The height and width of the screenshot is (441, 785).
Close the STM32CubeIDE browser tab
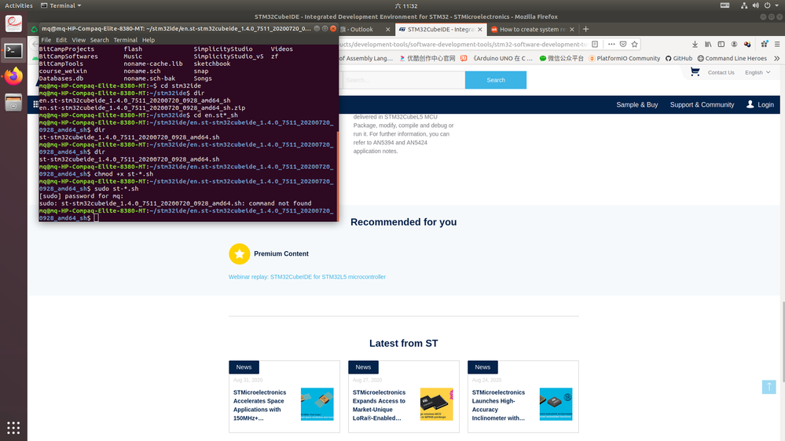click(x=479, y=30)
